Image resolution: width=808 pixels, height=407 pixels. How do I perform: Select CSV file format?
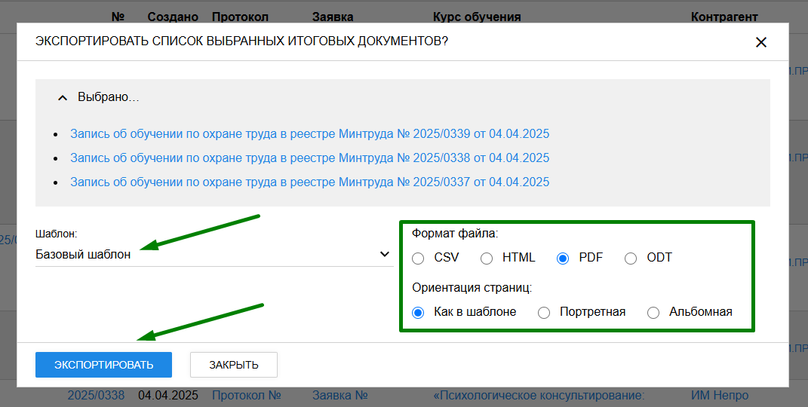point(418,259)
